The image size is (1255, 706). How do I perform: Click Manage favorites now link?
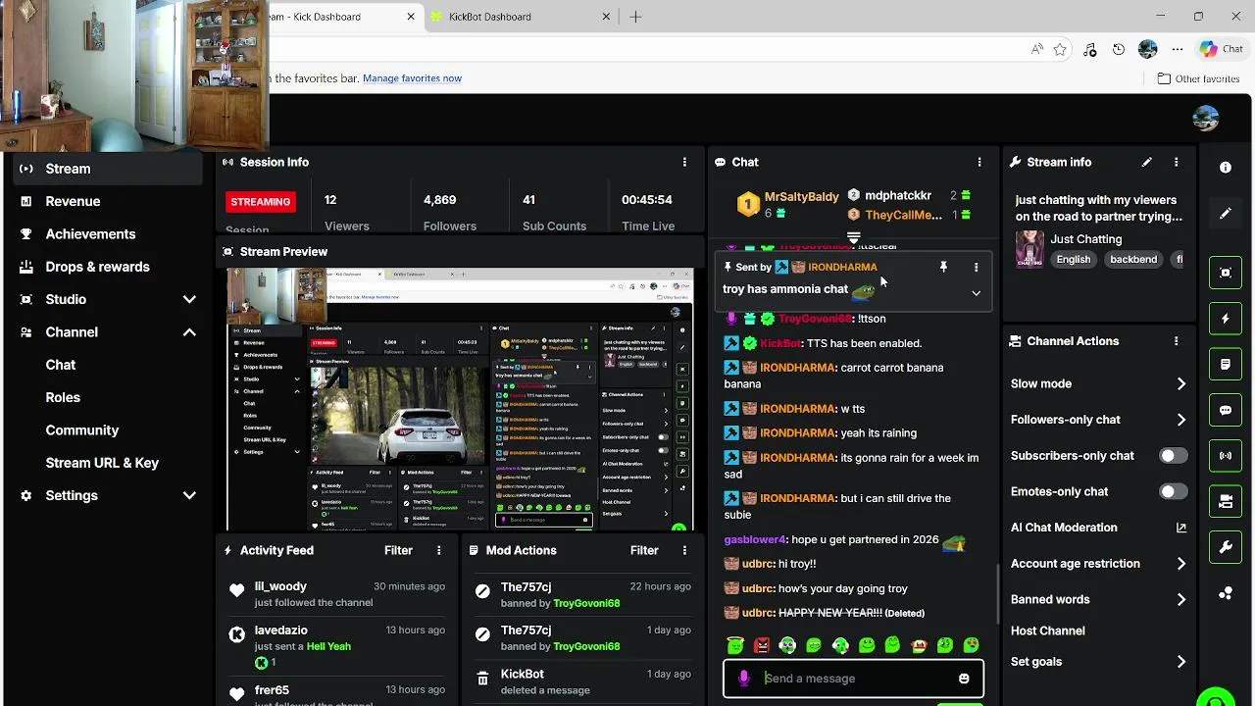tap(412, 78)
